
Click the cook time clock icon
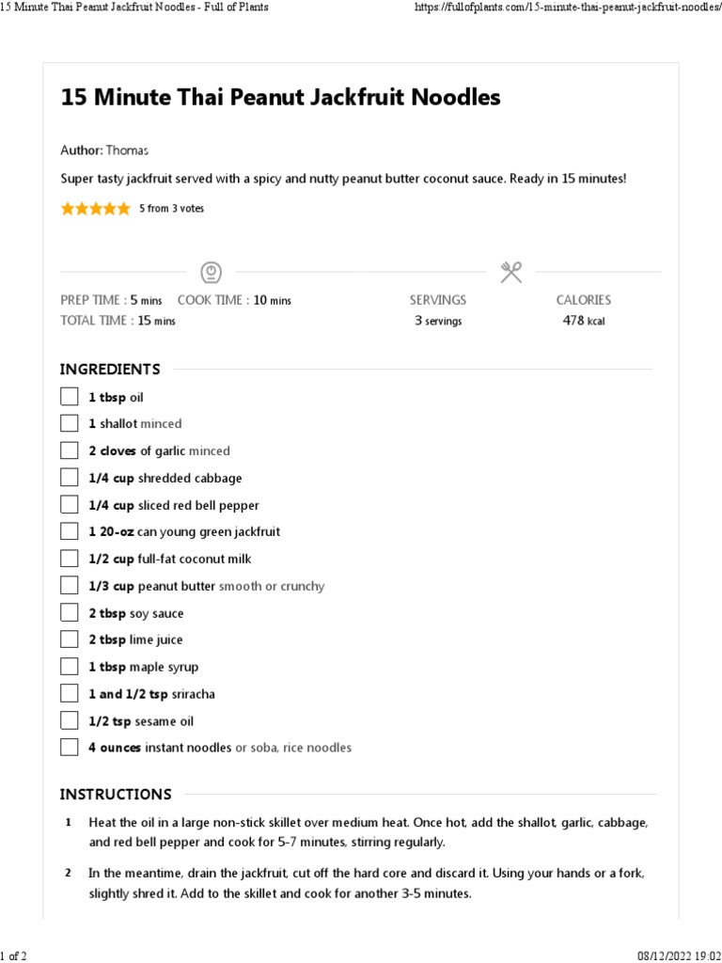pos(211,273)
